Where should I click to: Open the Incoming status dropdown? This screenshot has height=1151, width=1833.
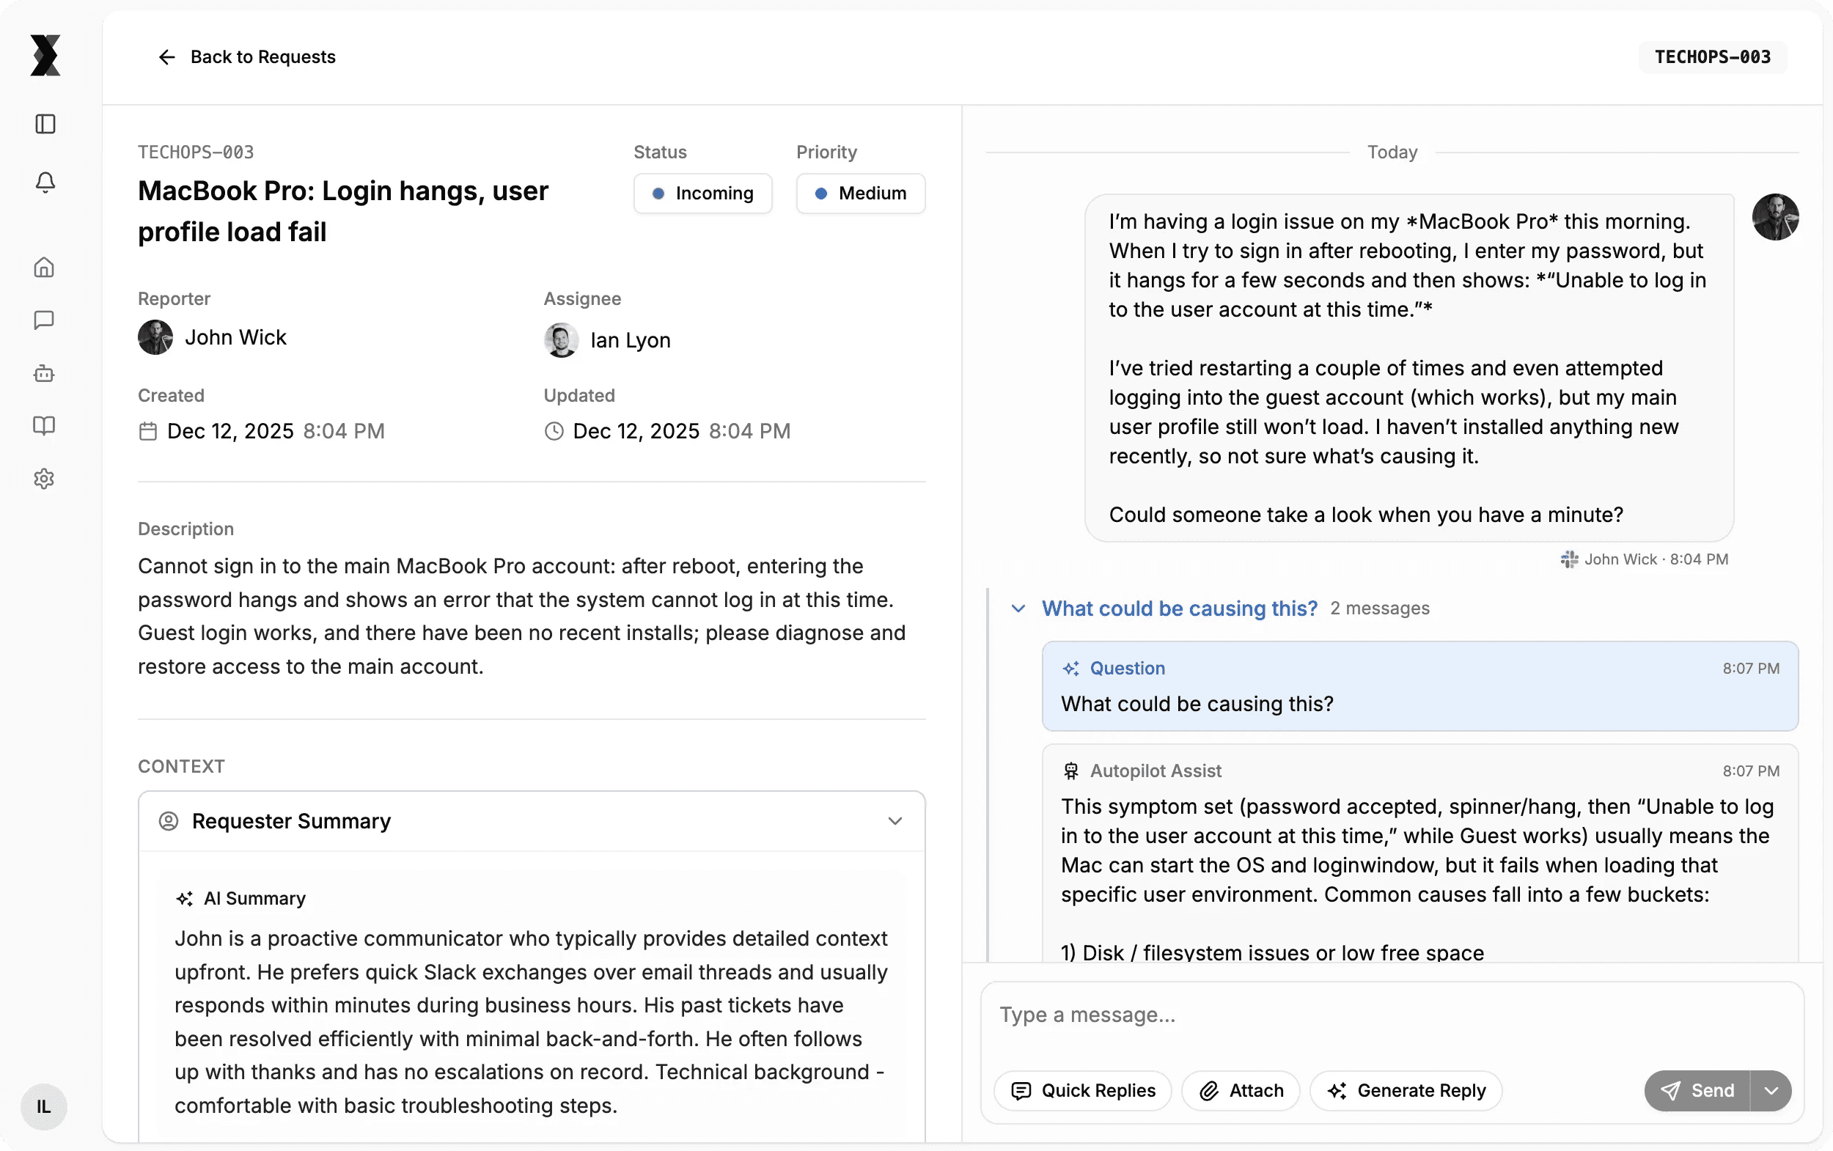[x=702, y=194]
